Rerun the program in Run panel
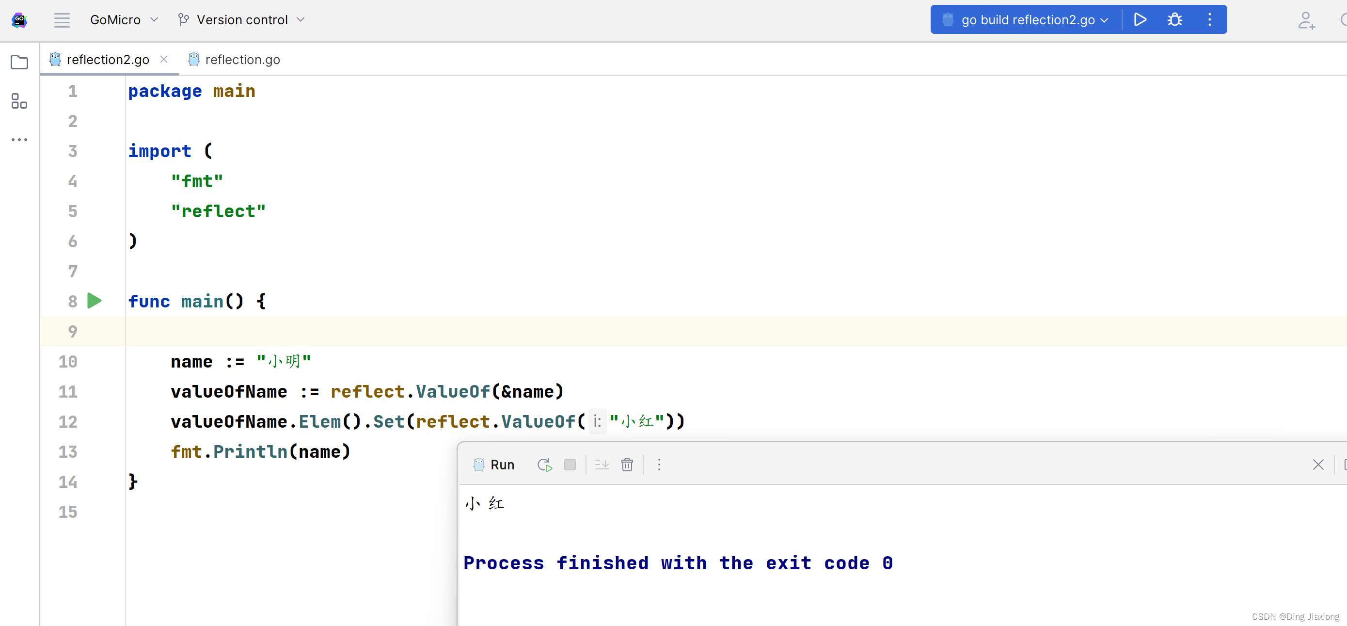This screenshot has width=1347, height=626. point(544,465)
